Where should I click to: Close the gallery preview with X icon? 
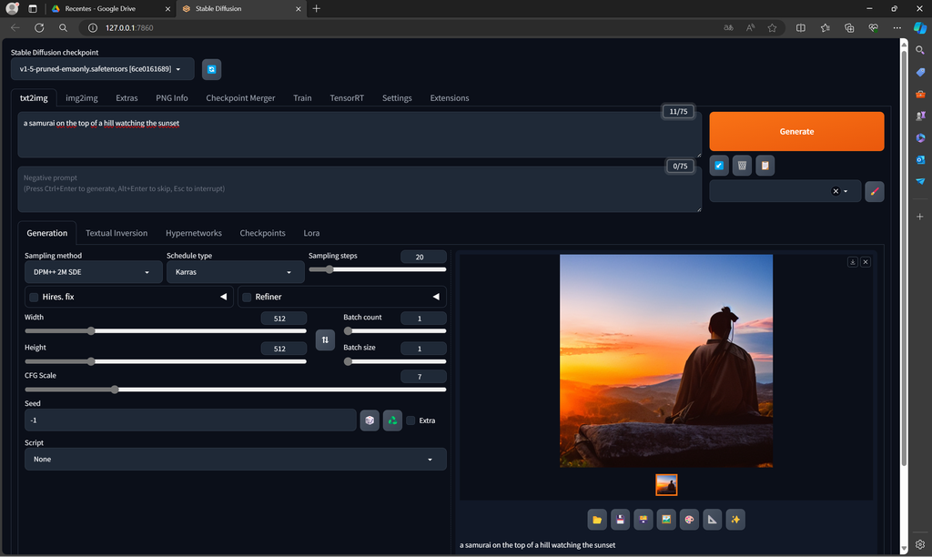(x=866, y=261)
